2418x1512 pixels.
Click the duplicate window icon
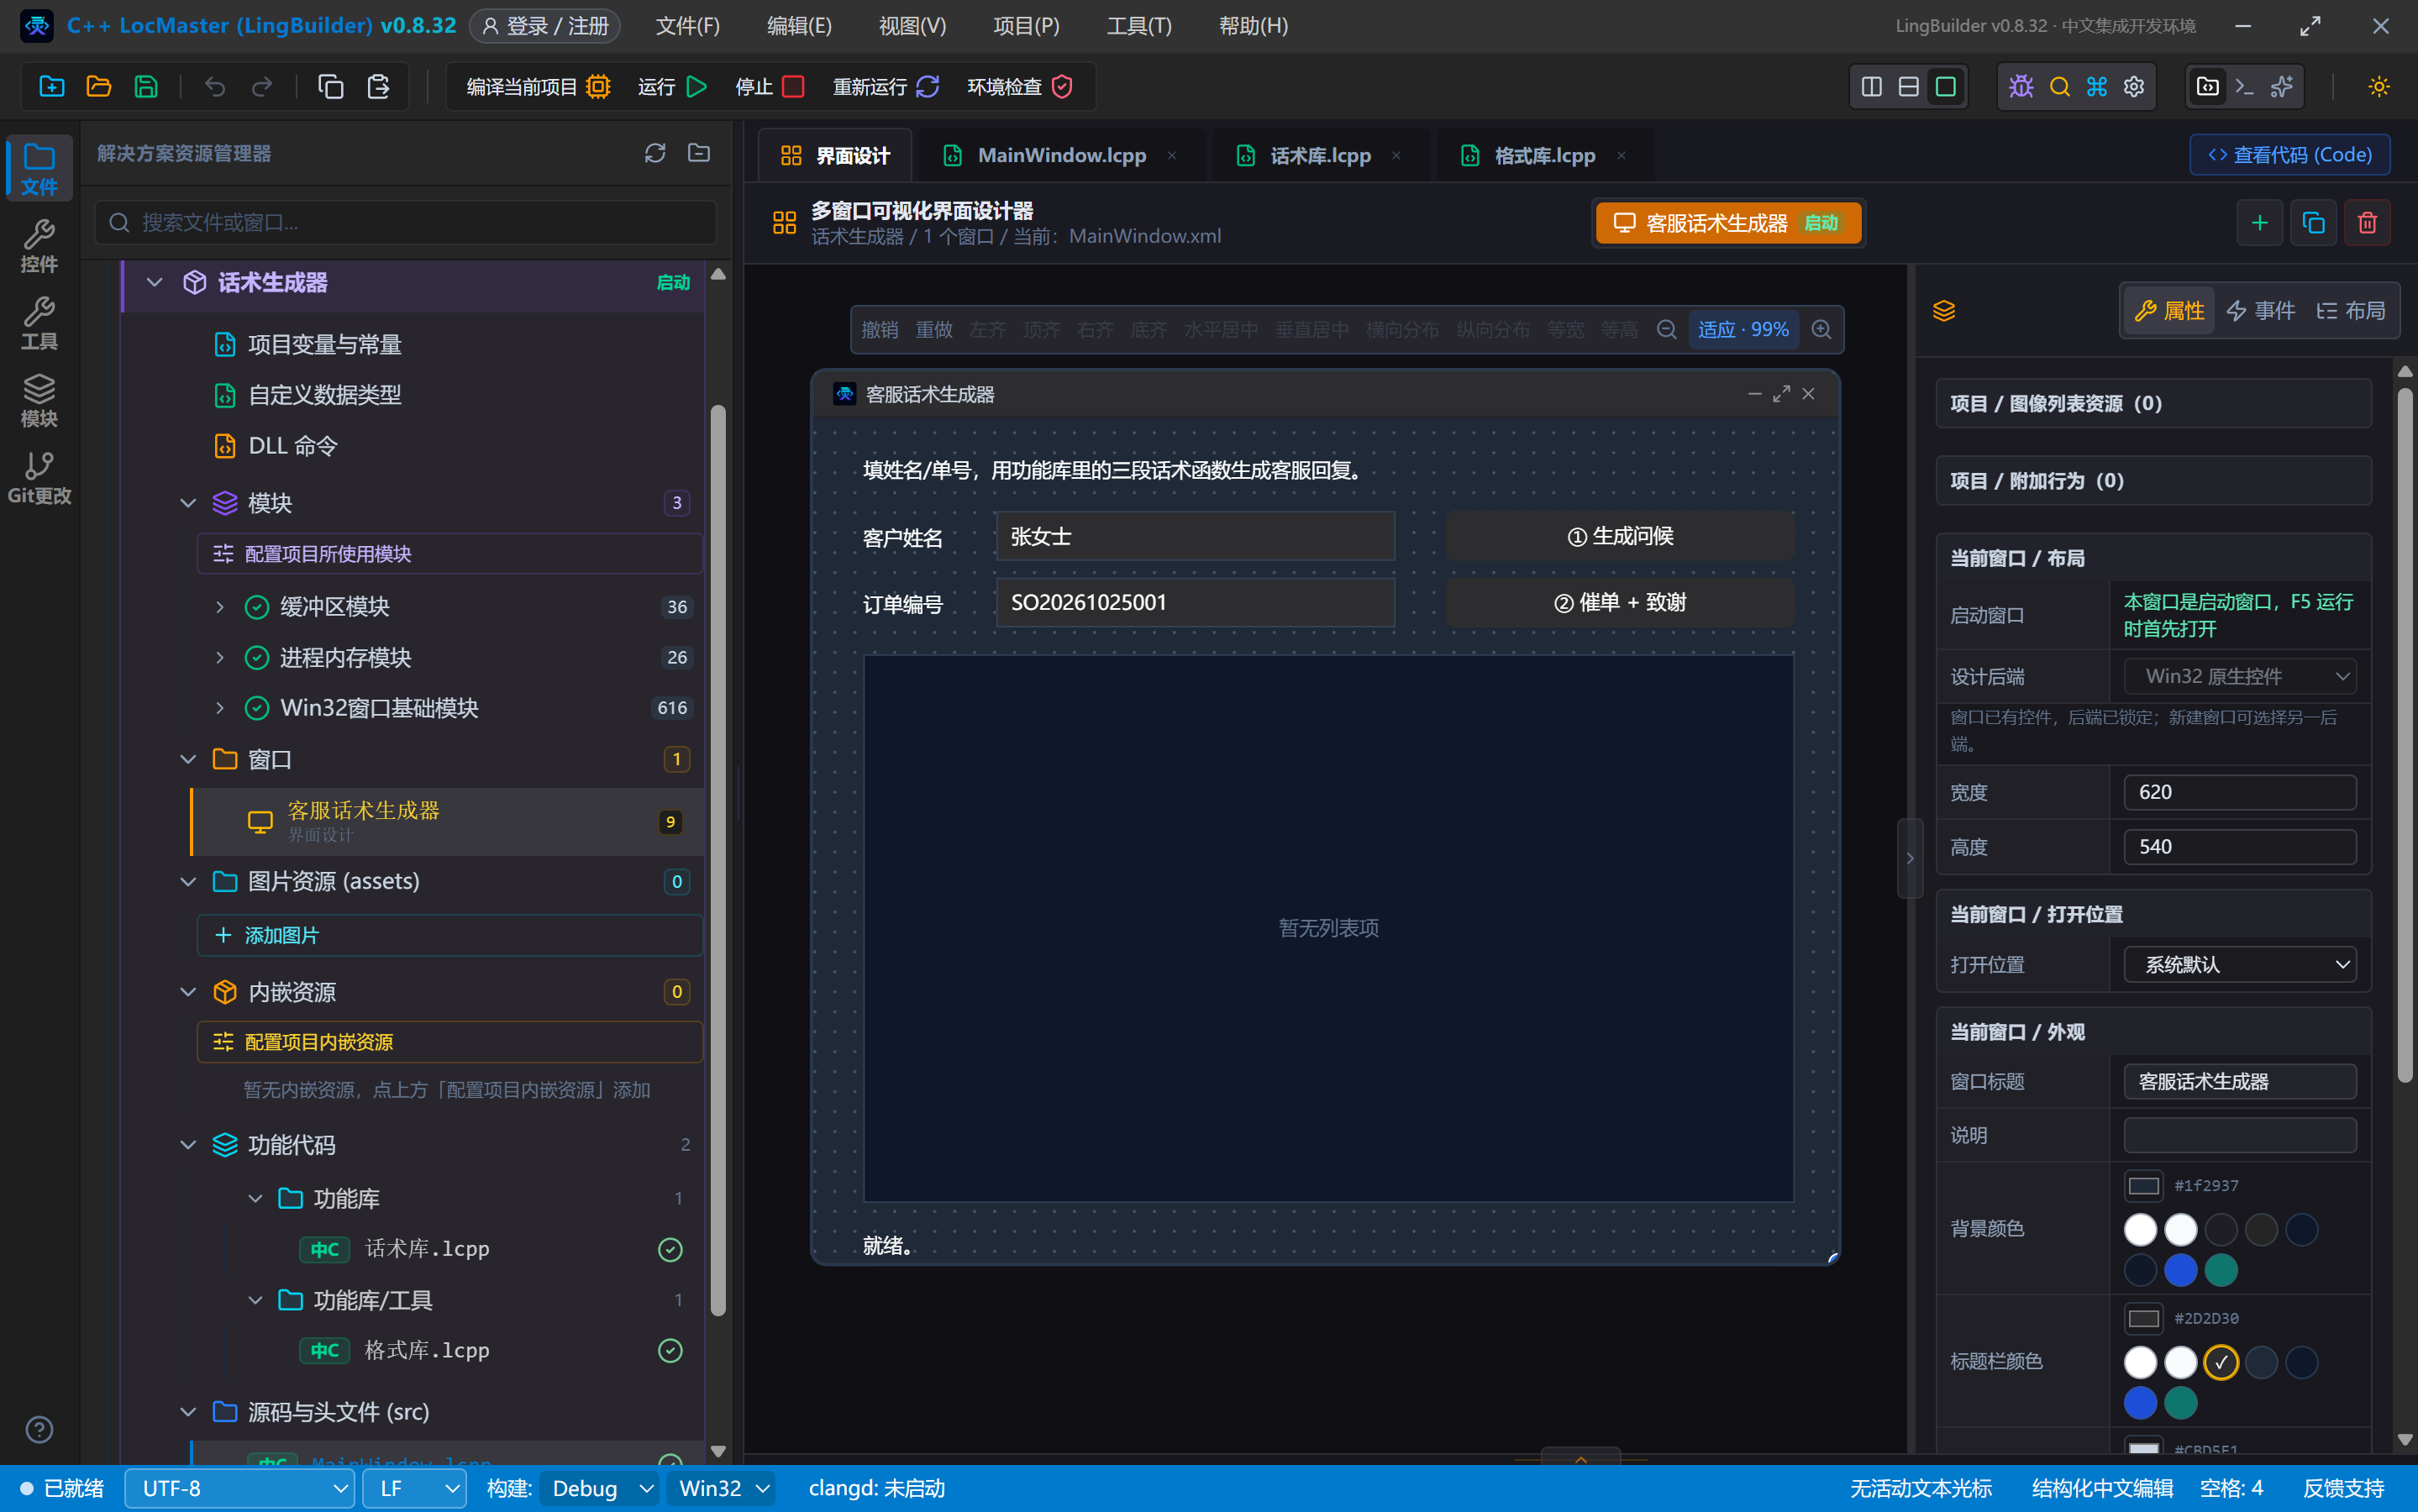(2313, 222)
